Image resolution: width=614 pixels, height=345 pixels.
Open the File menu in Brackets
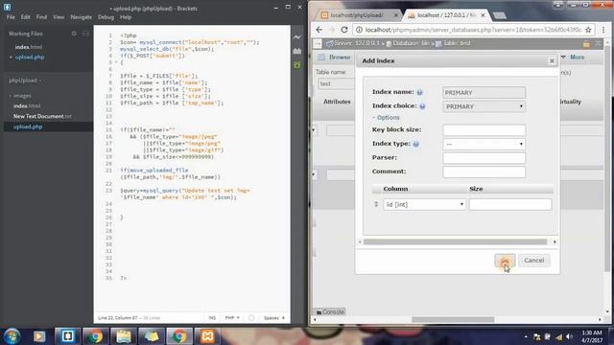(x=11, y=17)
